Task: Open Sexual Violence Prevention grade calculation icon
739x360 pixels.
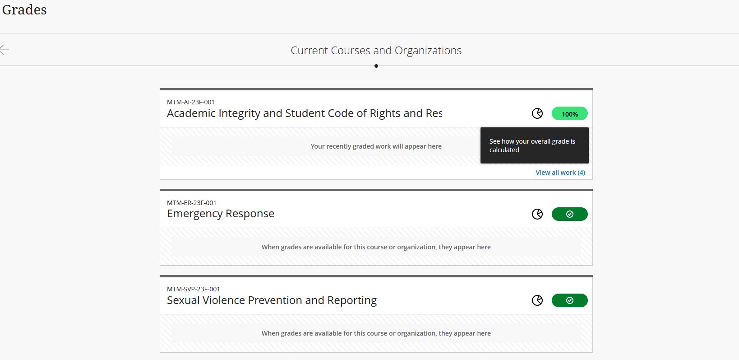Action: pyautogui.click(x=537, y=300)
